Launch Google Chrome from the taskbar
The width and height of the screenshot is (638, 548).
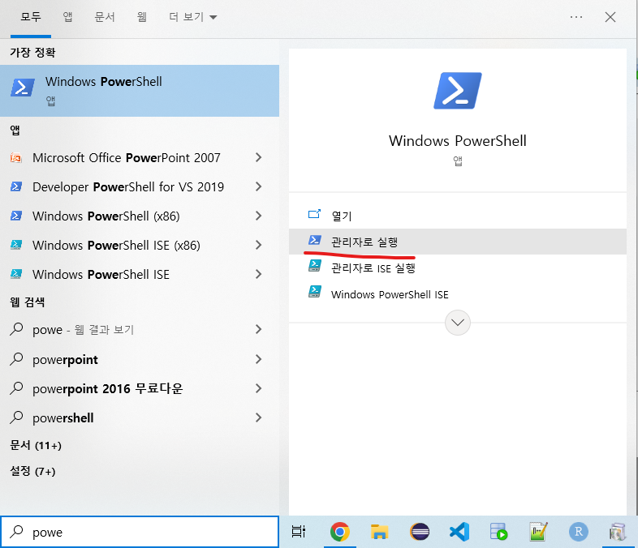tap(340, 532)
